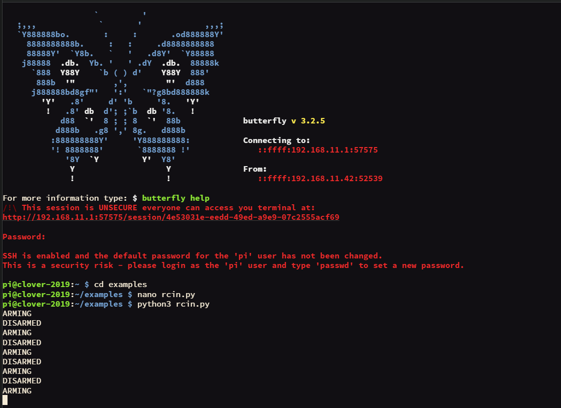Click the last DISARMED output line

(x=22, y=381)
